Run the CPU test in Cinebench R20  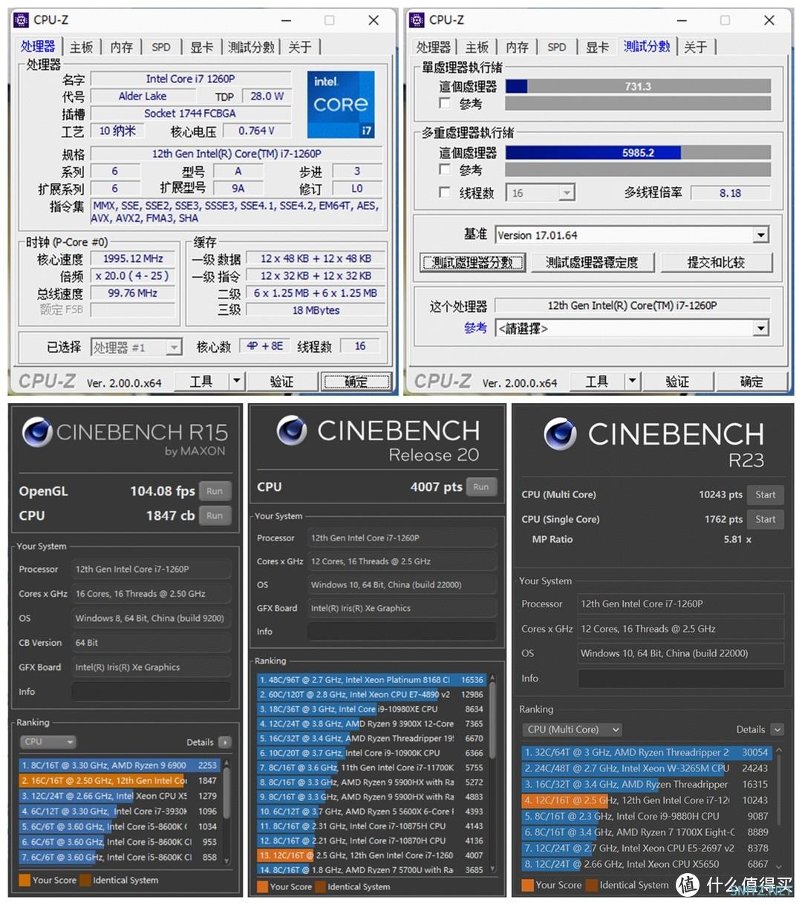481,487
